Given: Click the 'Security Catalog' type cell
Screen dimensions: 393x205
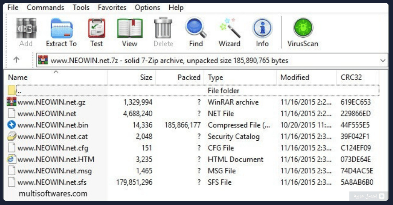Looking at the screenshot, I should coord(234,136).
